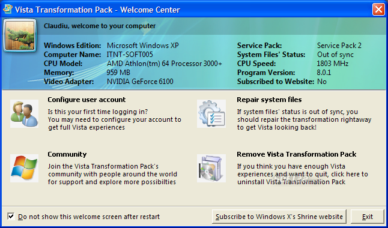
Task: Click the 'Computer Name:' label
Action: (73, 55)
